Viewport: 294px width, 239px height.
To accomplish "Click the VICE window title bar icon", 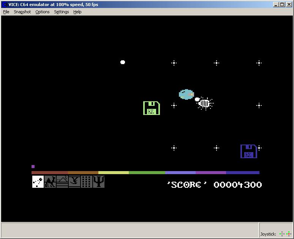I will pyautogui.click(x=5, y=5).
